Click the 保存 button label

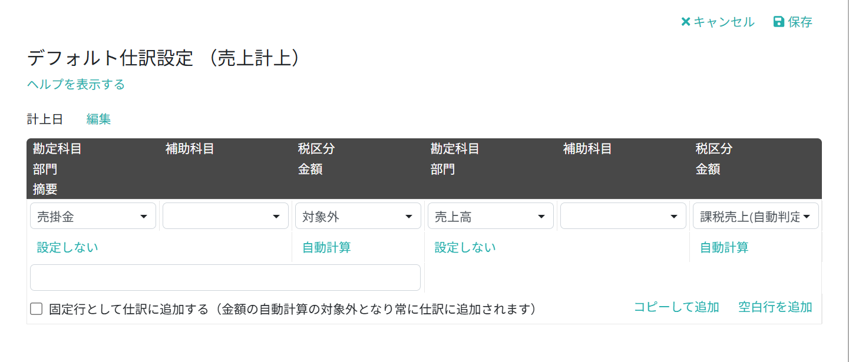[800, 22]
